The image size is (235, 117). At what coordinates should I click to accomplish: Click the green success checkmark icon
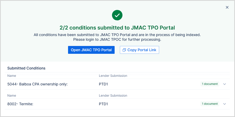(117, 15)
